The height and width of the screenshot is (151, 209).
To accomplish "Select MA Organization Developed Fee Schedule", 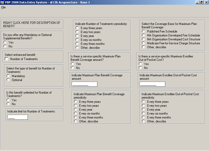I will [x=143, y=35].
